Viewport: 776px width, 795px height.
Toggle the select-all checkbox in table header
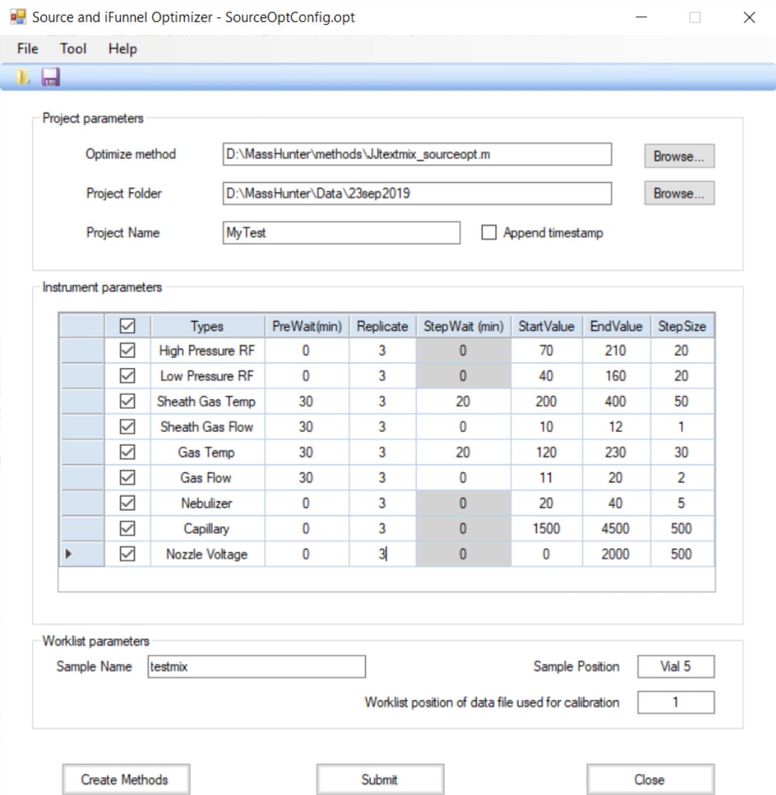tap(126, 325)
